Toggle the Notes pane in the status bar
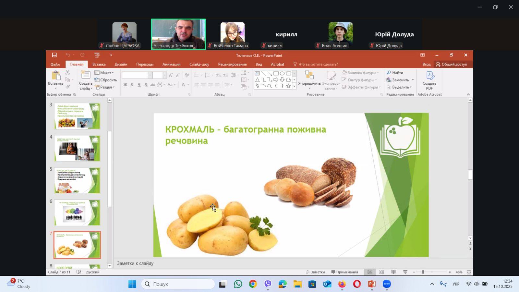Screen dimensions: 519x292 click(x=315, y=272)
